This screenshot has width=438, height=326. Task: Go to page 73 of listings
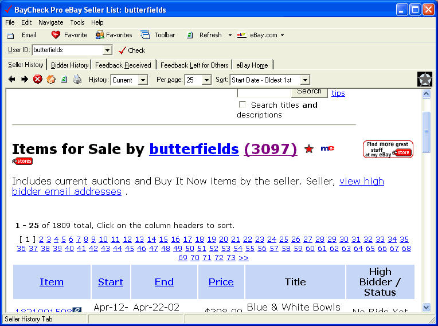(230, 258)
